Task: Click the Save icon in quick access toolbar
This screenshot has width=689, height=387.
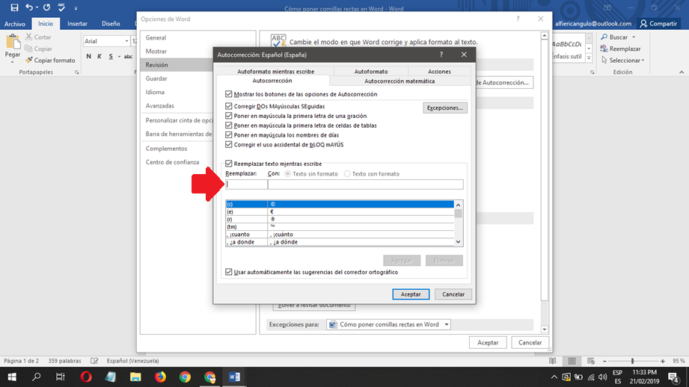Action: pos(14,7)
